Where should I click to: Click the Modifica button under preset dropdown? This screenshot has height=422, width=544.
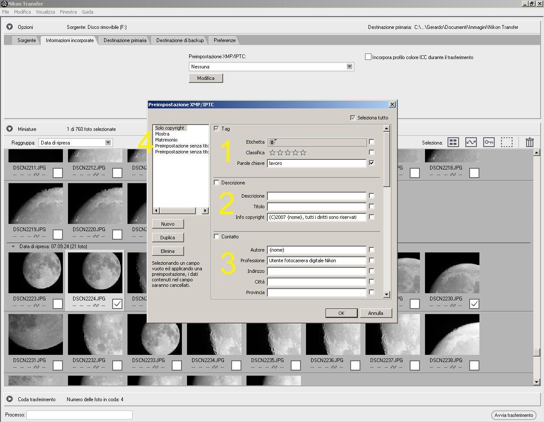[x=206, y=78]
